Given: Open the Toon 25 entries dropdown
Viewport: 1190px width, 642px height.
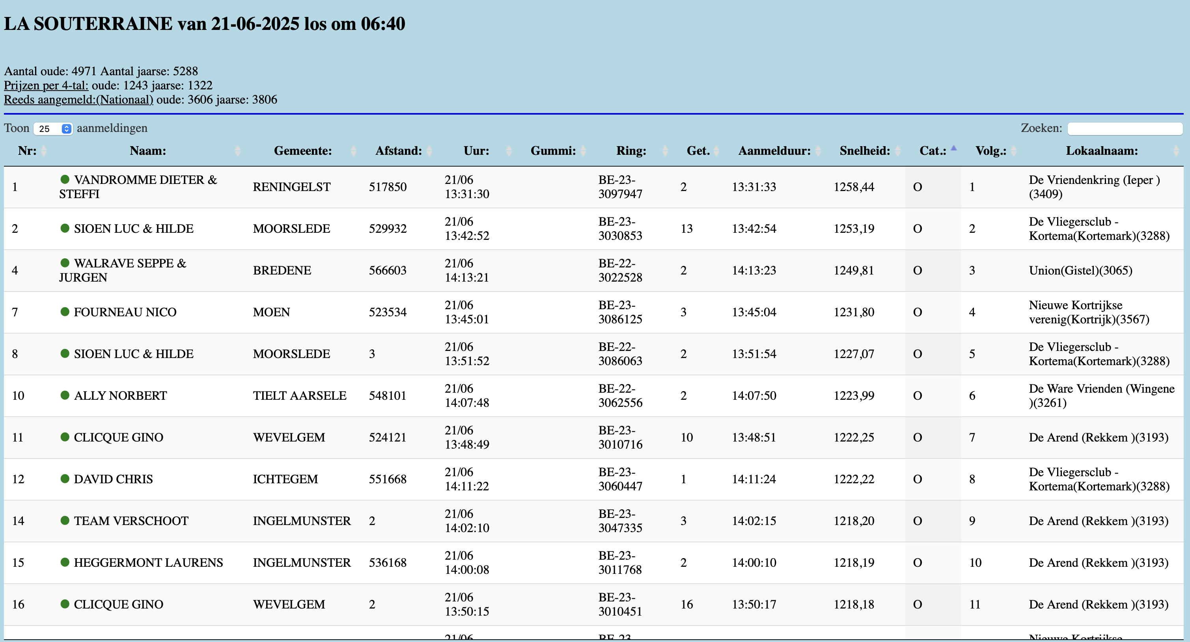Looking at the screenshot, I should pyautogui.click(x=53, y=129).
